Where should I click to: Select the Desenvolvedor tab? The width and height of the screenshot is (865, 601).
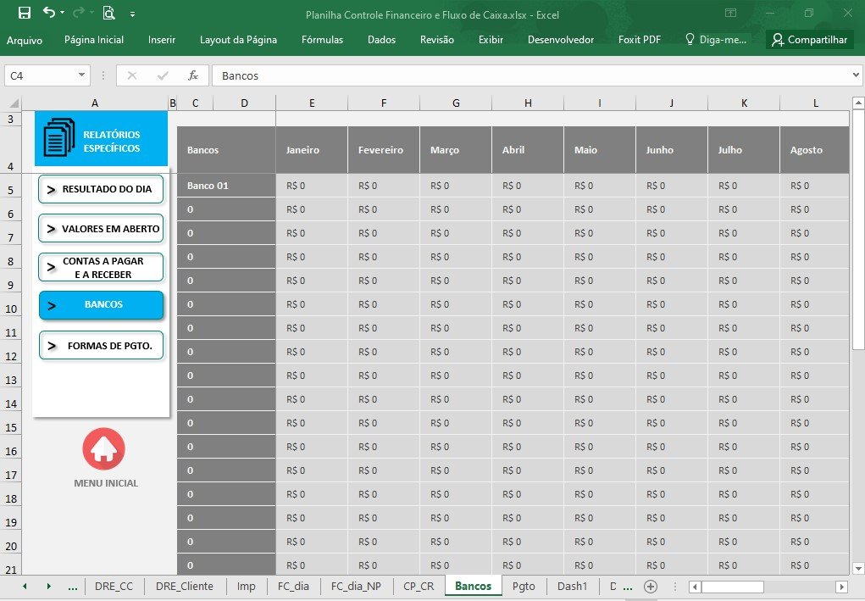pos(561,40)
